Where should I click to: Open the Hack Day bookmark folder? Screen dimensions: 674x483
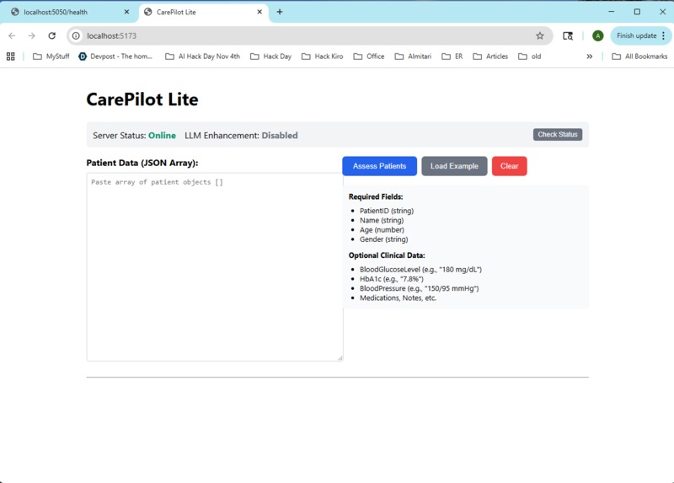coord(270,56)
